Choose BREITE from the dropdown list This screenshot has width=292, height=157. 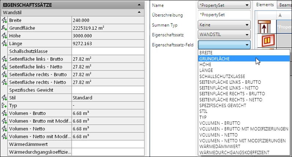point(244,53)
